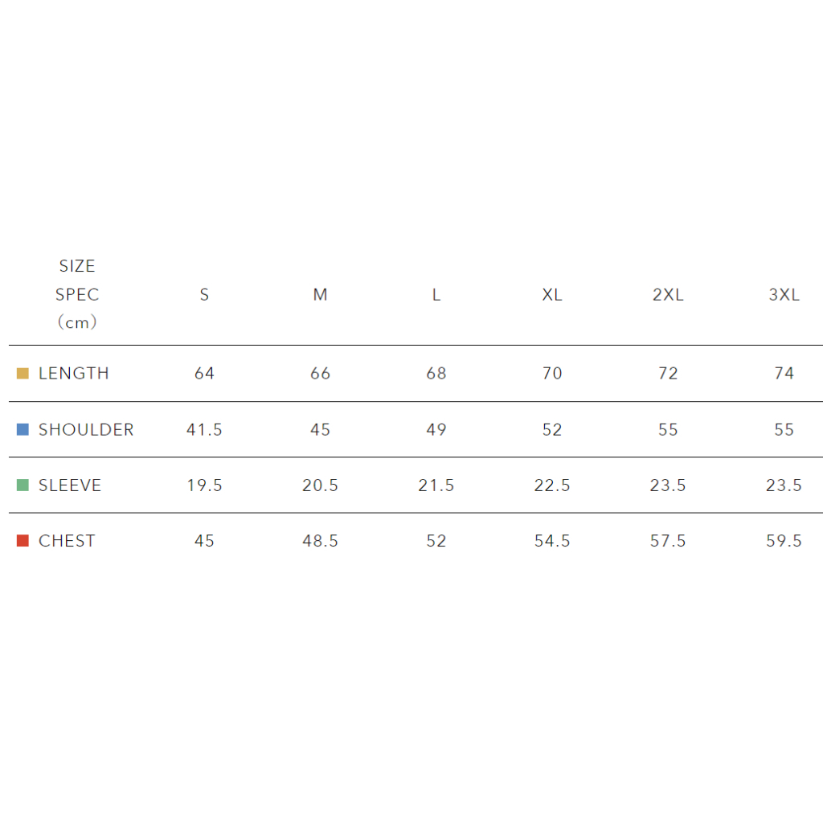
Task: Click the yellow square beside LENGTH
Action: pos(23,373)
